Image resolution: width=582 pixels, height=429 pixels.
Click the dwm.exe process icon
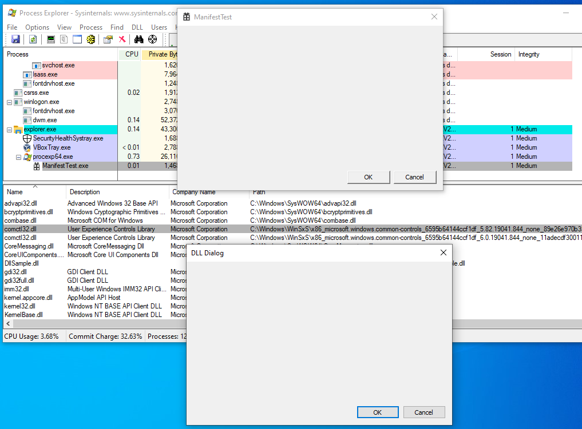27,121
